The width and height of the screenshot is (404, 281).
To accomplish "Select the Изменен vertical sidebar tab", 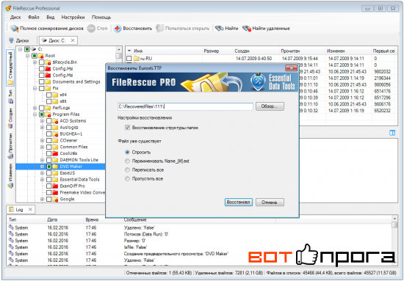I will [x=10, y=176].
